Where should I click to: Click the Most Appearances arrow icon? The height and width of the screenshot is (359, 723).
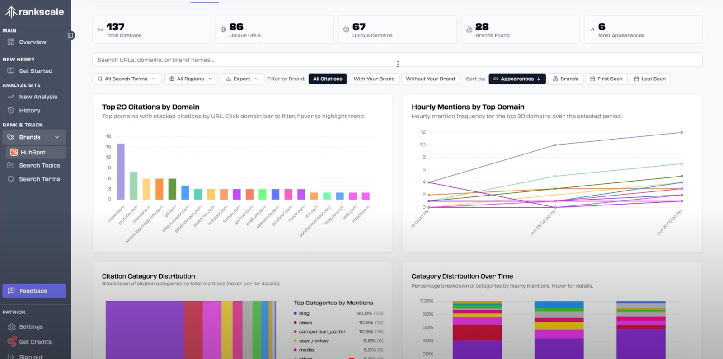coord(592,29)
